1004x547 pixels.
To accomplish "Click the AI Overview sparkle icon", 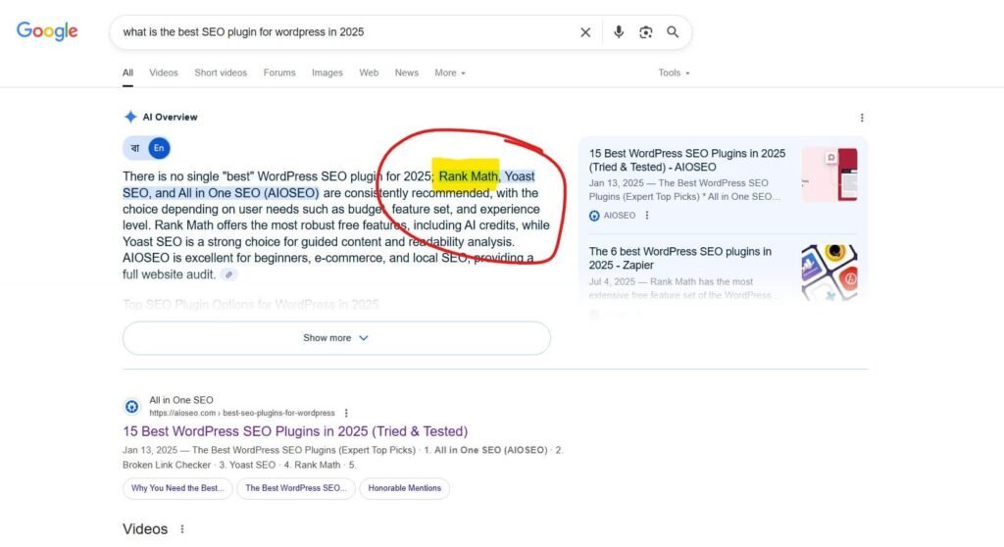I will [130, 117].
